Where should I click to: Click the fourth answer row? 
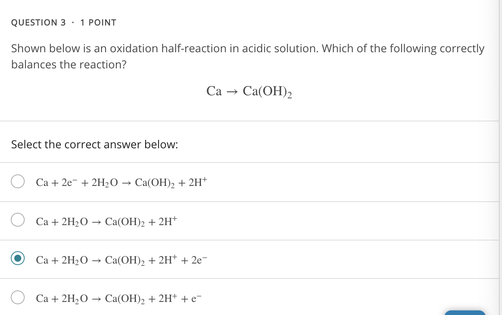pos(119,297)
